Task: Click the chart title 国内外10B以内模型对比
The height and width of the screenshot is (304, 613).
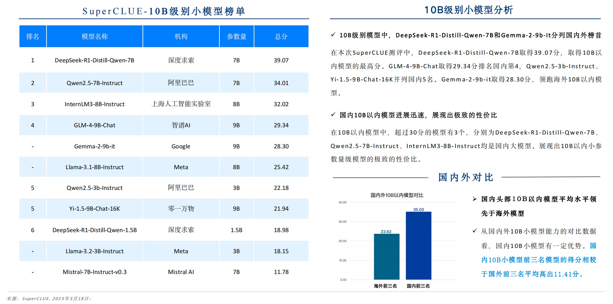Action: click(x=397, y=195)
